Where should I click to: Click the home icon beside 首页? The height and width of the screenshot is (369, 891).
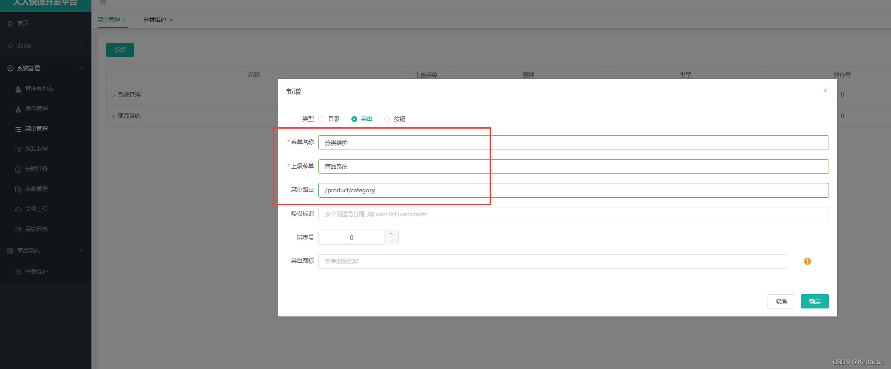point(10,24)
